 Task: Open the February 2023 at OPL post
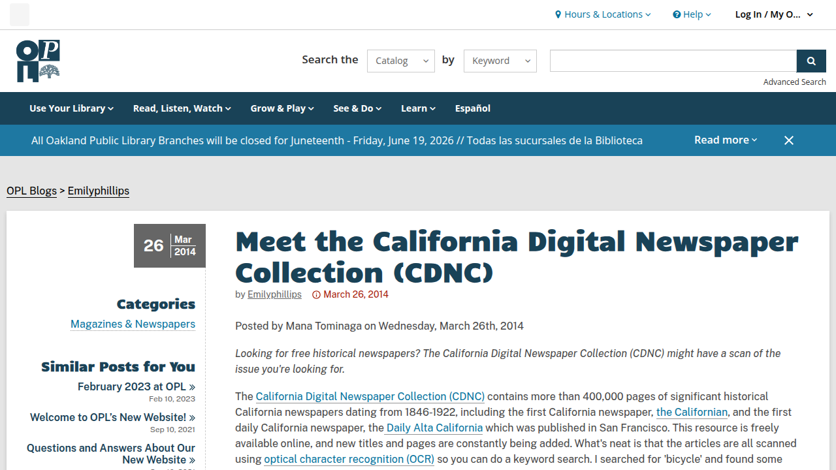tap(137, 386)
